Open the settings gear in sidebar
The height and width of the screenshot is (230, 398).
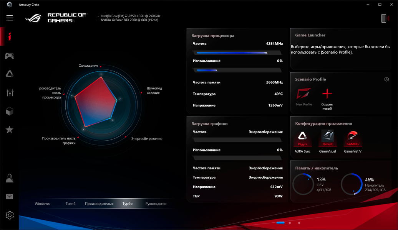click(x=10, y=215)
